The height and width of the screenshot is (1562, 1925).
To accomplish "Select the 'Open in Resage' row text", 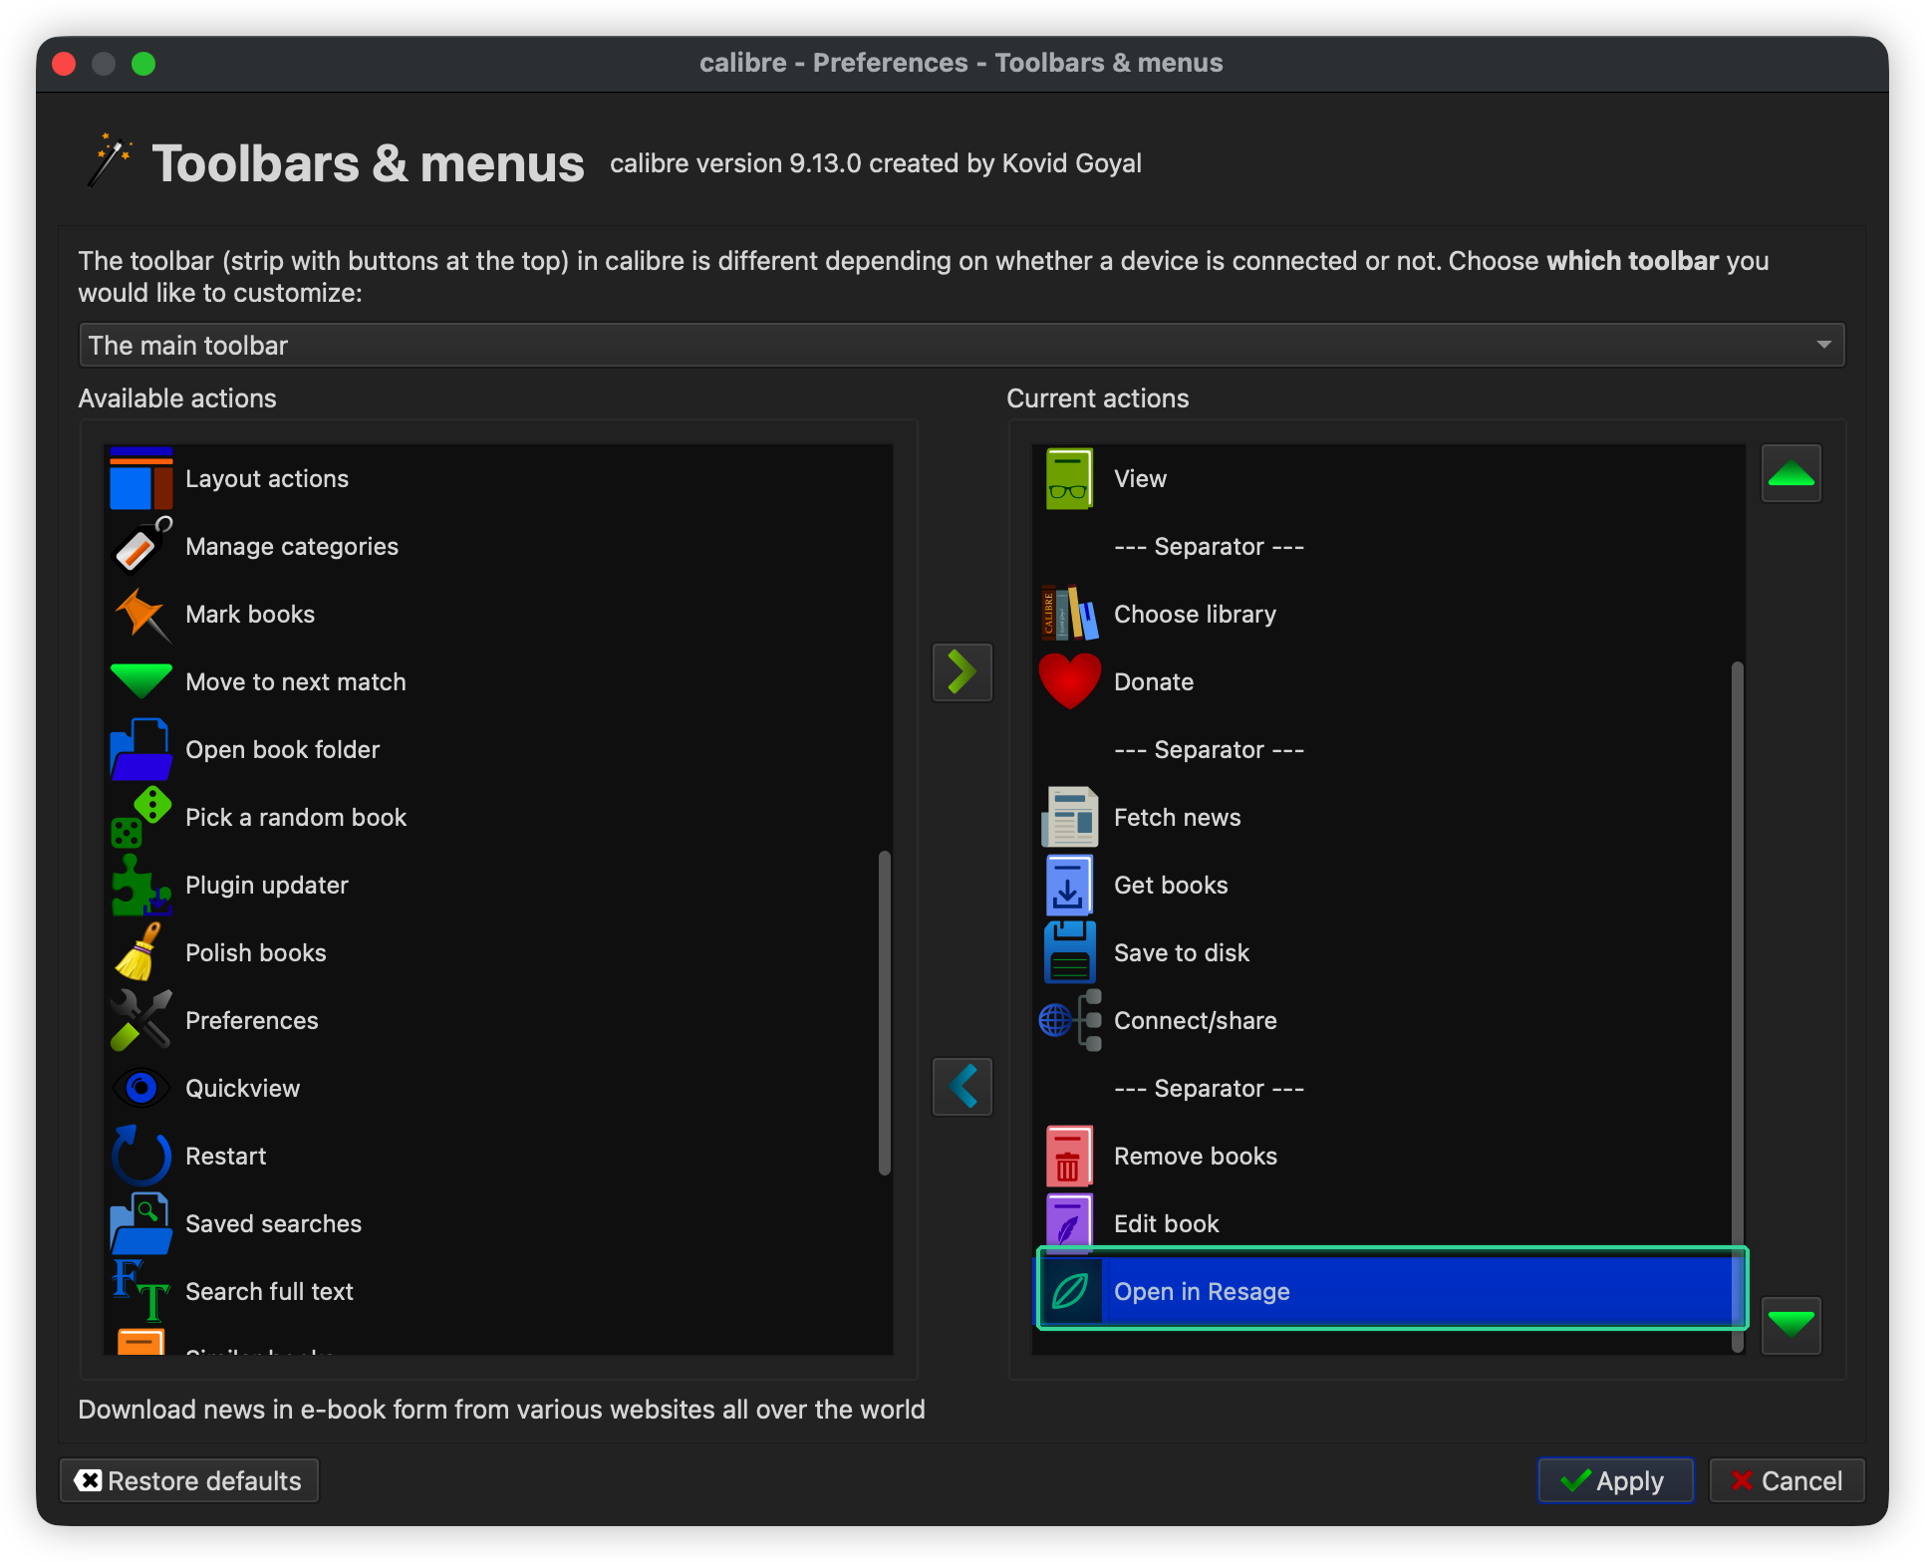I will click(1202, 1292).
